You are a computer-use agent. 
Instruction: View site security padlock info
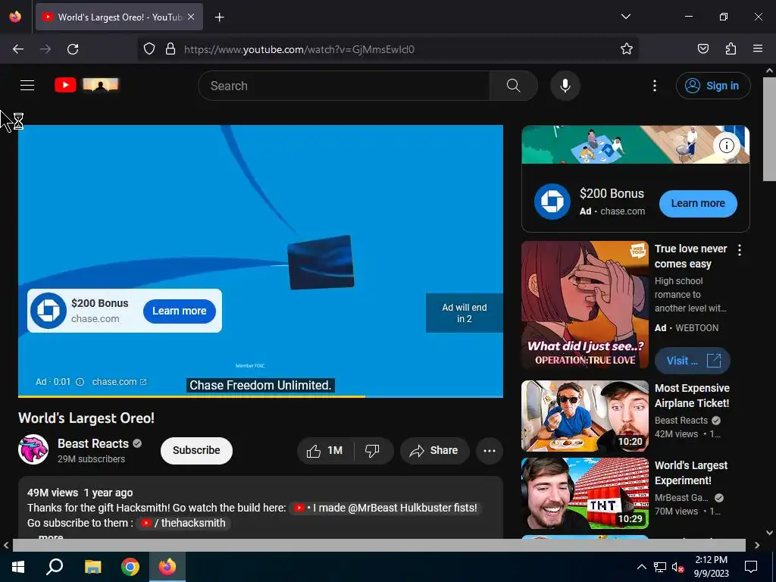tap(171, 49)
